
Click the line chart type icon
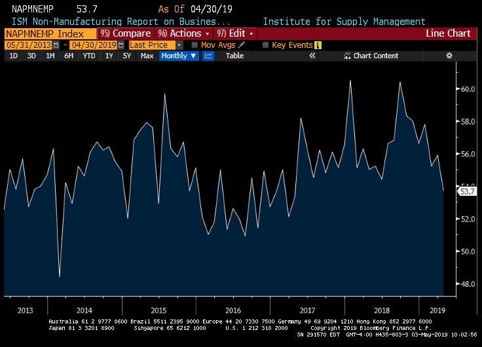coord(208,56)
